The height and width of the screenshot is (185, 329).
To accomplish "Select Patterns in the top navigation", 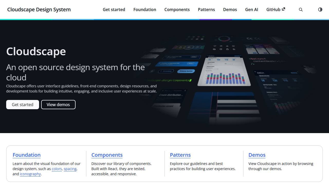I will pos(206,10).
